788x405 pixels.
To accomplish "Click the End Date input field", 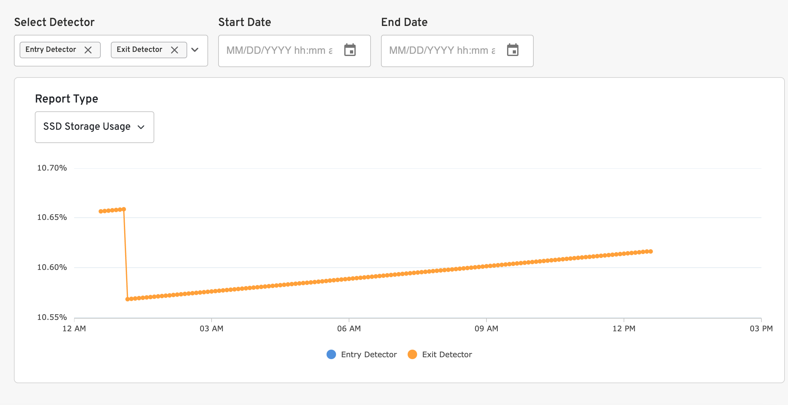I will point(442,51).
